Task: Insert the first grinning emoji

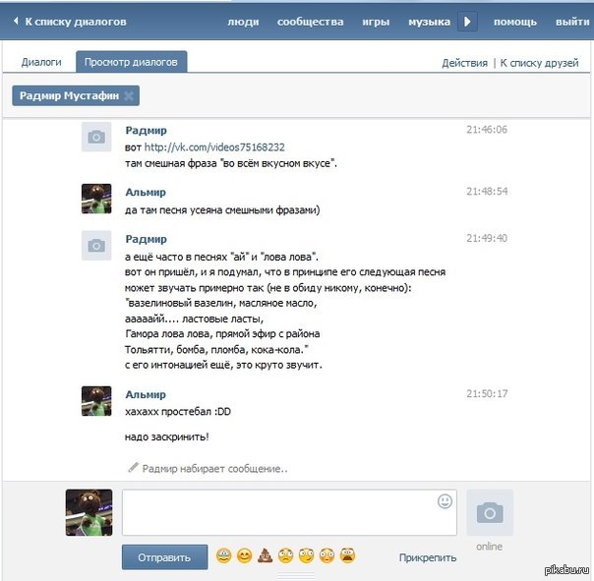Action: tap(223, 557)
